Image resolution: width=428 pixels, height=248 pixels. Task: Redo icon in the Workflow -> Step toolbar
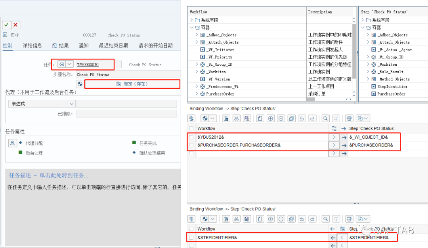pos(312,118)
